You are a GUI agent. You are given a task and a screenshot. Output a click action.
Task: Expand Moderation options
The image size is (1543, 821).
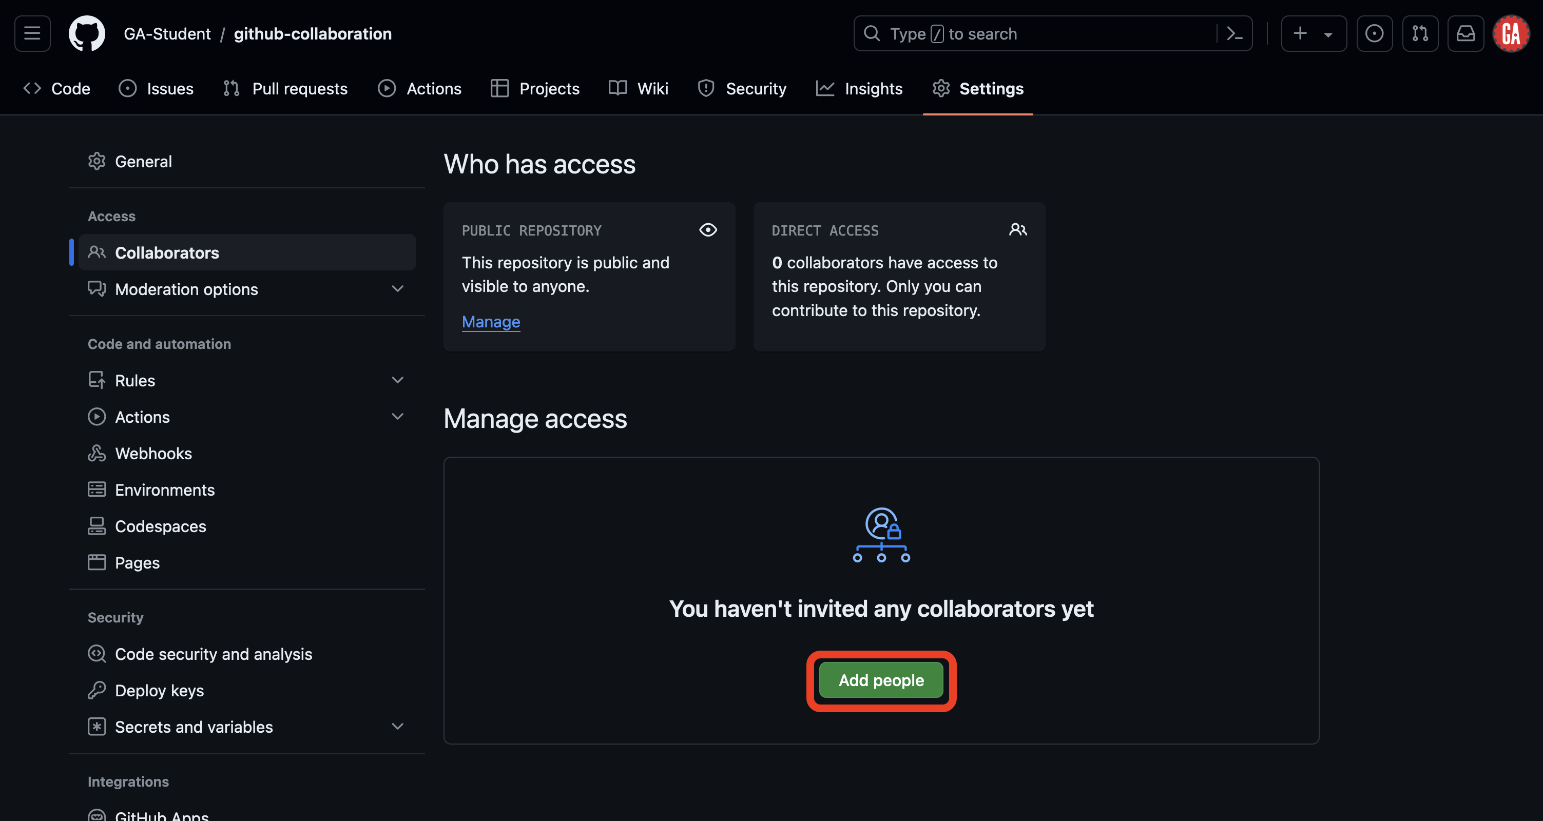[x=186, y=289]
